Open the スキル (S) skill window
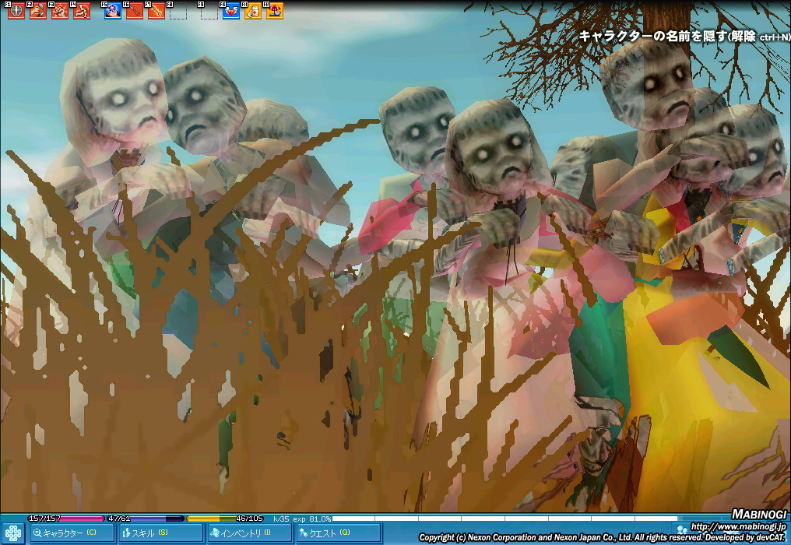Image resolution: width=791 pixels, height=545 pixels. point(160,533)
